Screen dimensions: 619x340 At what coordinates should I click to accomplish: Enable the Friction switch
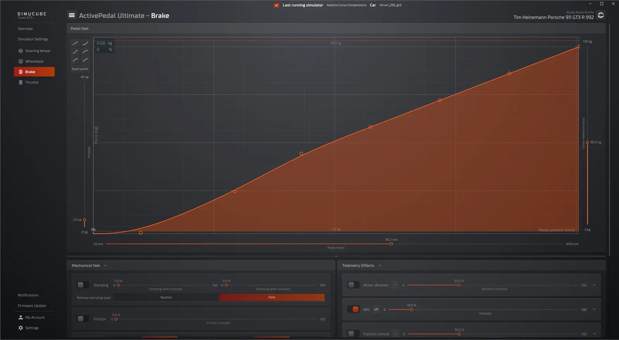coord(83,319)
